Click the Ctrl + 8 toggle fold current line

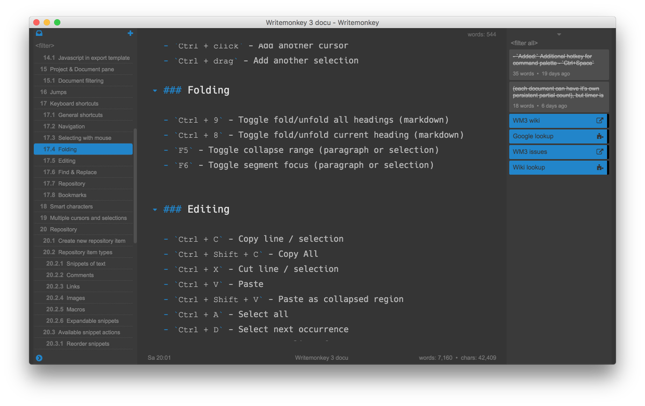click(x=314, y=135)
